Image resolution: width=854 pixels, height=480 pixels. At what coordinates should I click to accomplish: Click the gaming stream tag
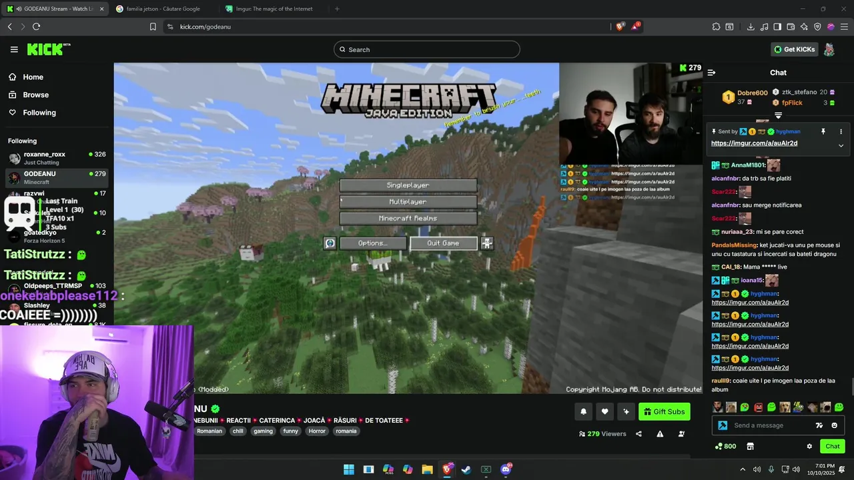point(263,431)
